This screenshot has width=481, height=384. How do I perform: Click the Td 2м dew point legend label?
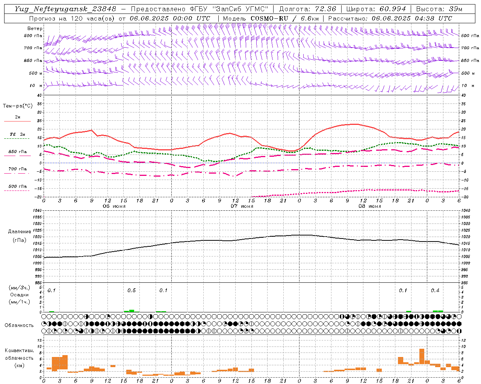pos(17,134)
